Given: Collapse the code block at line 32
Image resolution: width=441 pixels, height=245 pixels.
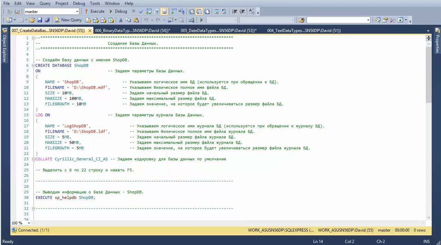Looking at the screenshot, I should coord(33,209).
